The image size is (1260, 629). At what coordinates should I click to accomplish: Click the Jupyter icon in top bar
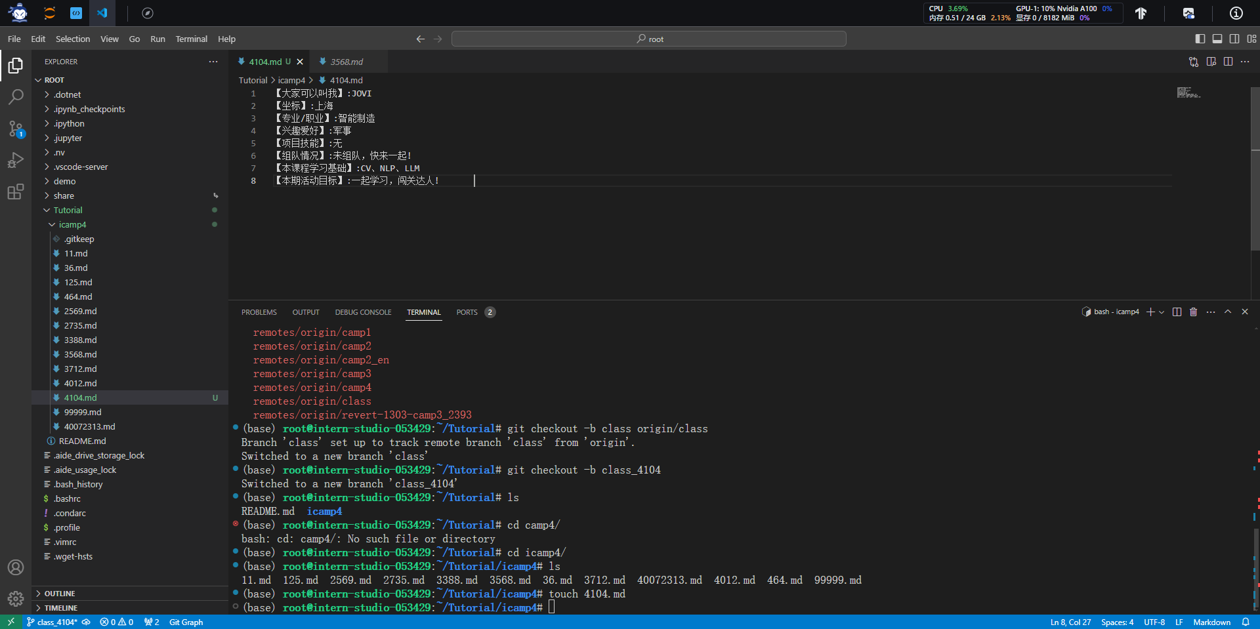pyautogui.click(x=49, y=12)
